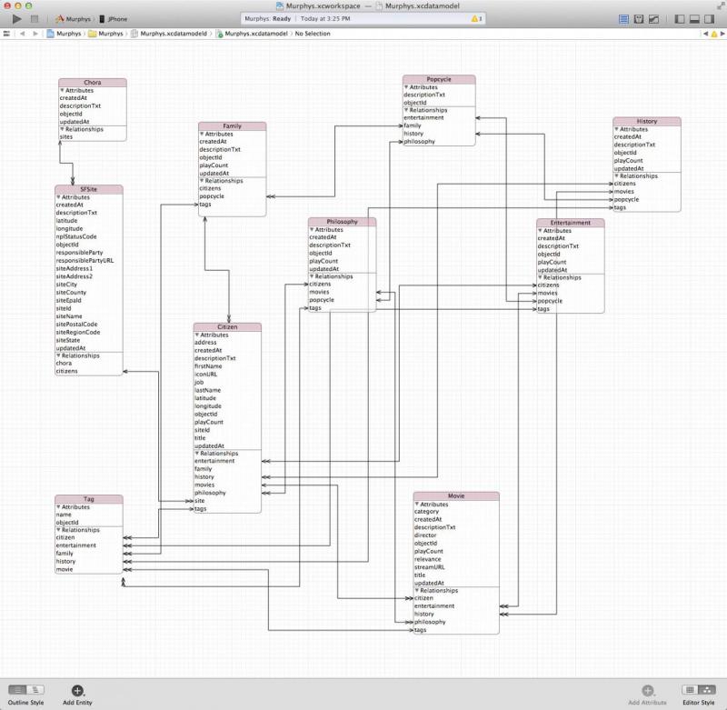Screen dimensions: 727x710
Task: Open the No Selection jump bar menu
Action: [x=314, y=33]
